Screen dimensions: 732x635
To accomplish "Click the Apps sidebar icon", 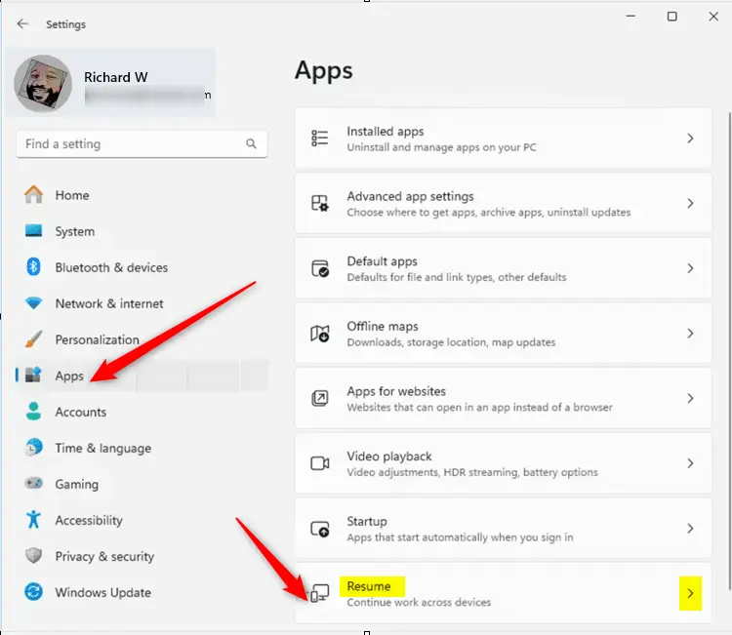I will (33, 375).
